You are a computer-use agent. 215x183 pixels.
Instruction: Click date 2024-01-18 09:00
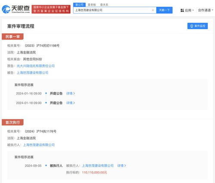click(x=29, y=103)
